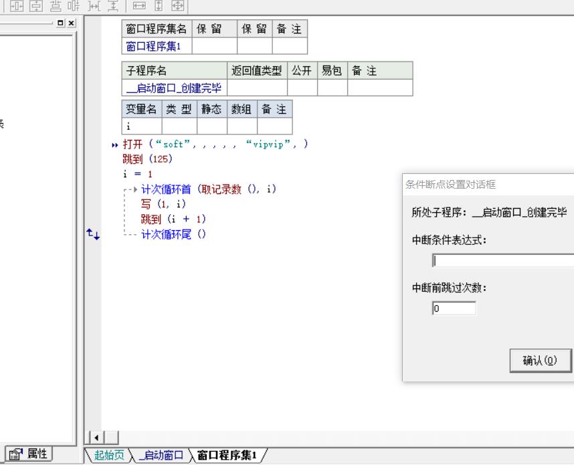Click the make same width toolbar icon
Viewport: 574px width, 465px height.
coord(139,5)
